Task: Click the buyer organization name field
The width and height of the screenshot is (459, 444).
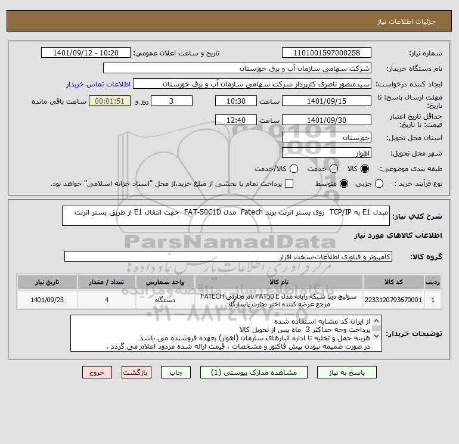Action: tap(237, 68)
